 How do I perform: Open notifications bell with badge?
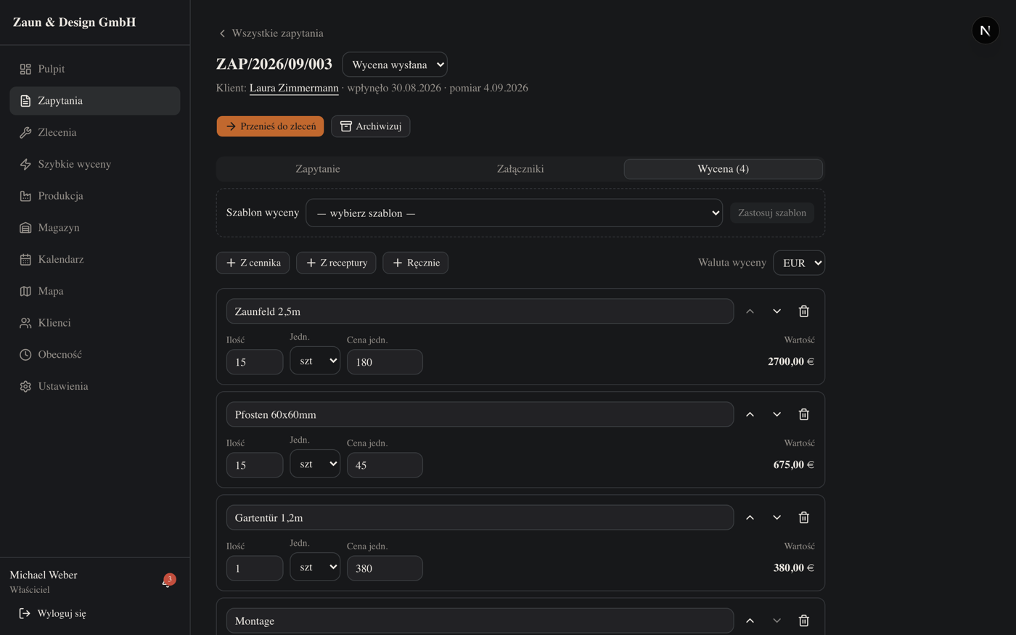(168, 581)
